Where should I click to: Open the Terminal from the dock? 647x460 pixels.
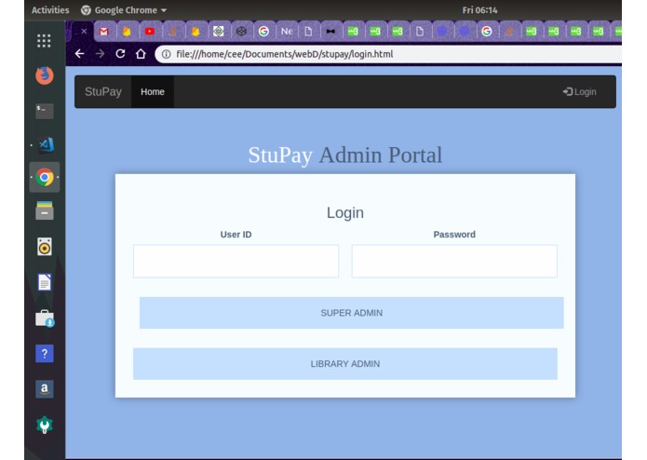pyautogui.click(x=44, y=111)
